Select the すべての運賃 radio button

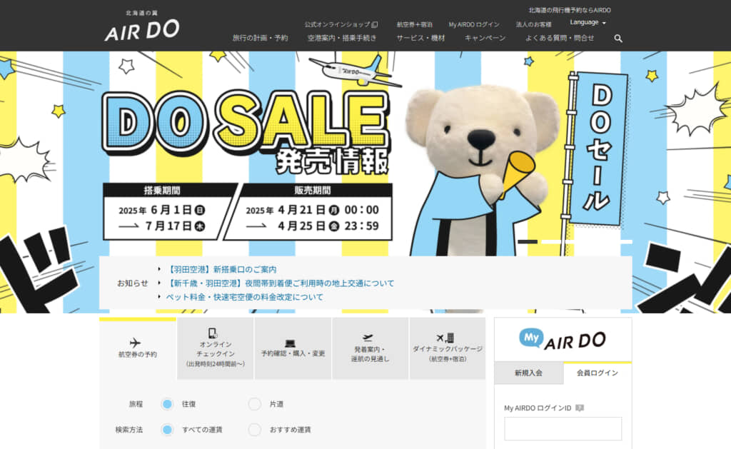pos(167,430)
